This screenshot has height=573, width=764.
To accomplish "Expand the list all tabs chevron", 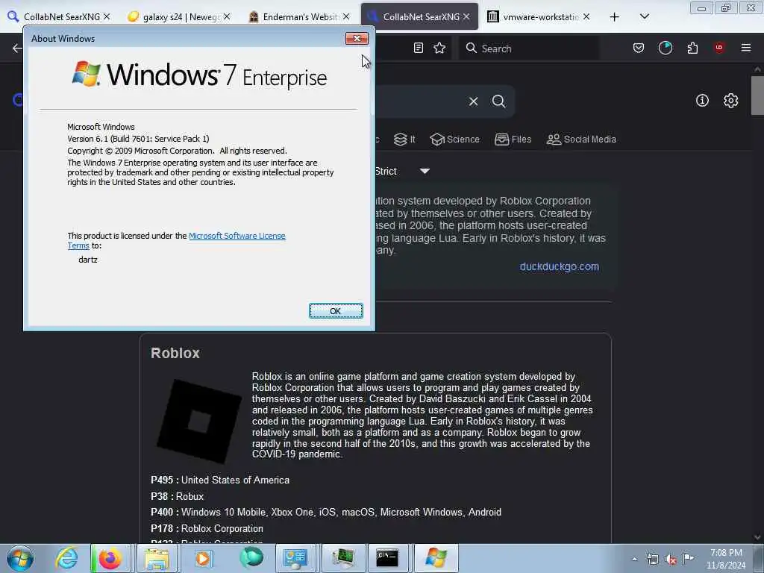I will (x=644, y=16).
